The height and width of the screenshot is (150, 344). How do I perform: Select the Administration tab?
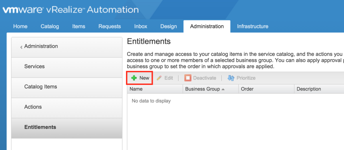[207, 26]
